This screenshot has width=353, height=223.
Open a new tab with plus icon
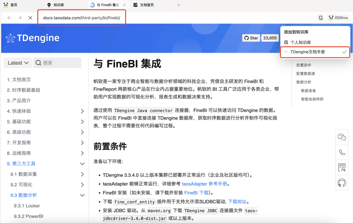click(x=178, y=5)
